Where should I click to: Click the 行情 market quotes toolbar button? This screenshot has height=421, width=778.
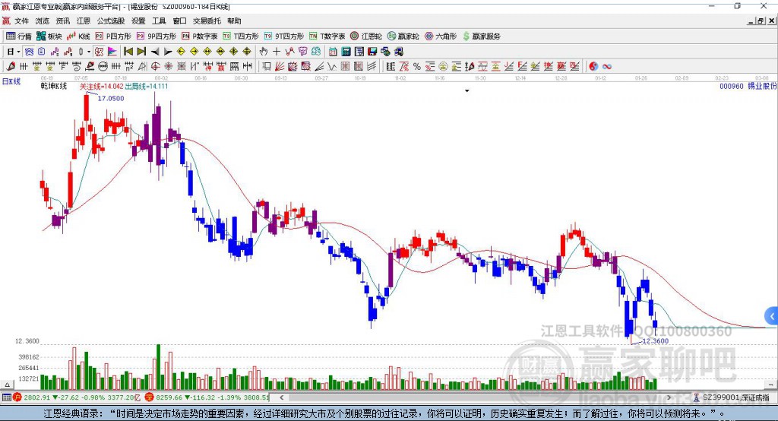19,36
